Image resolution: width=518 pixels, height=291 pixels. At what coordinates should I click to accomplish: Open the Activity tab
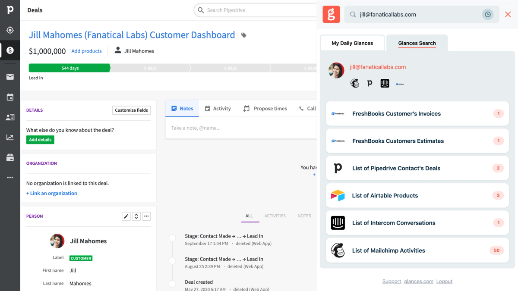tap(218, 109)
